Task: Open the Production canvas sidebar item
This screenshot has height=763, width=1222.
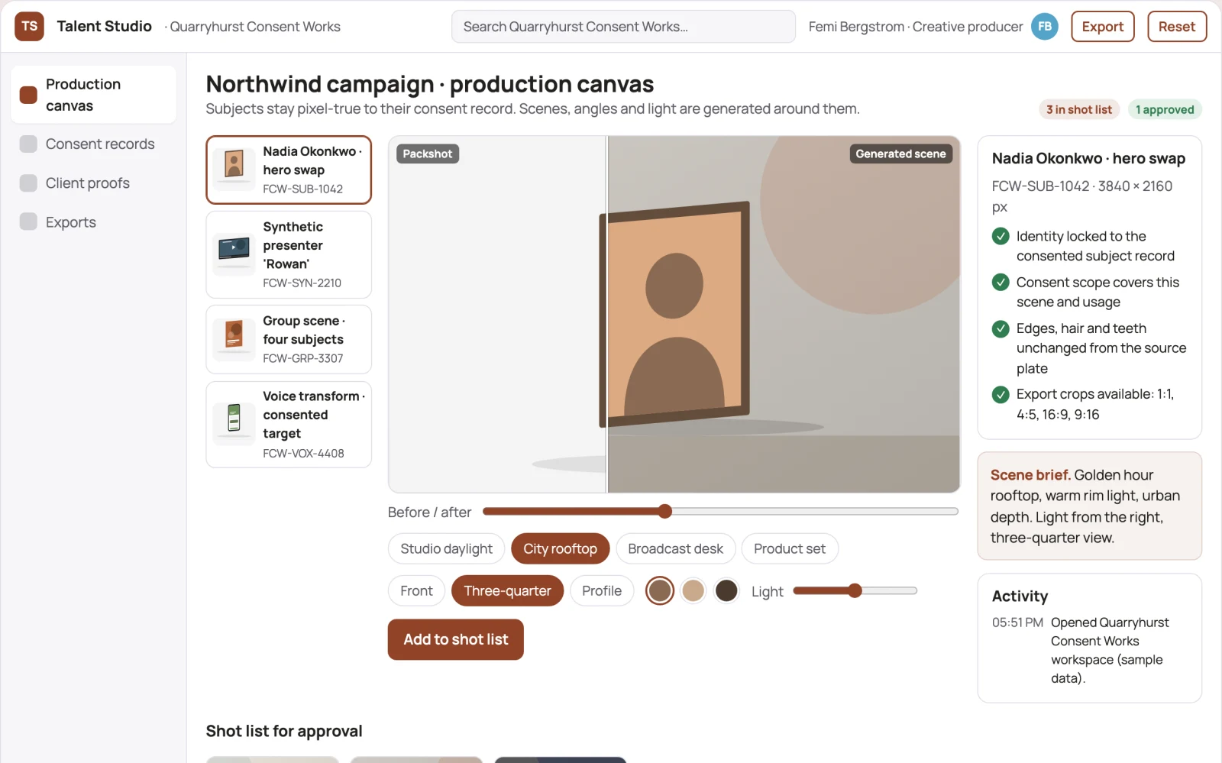Action: pos(93,95)
